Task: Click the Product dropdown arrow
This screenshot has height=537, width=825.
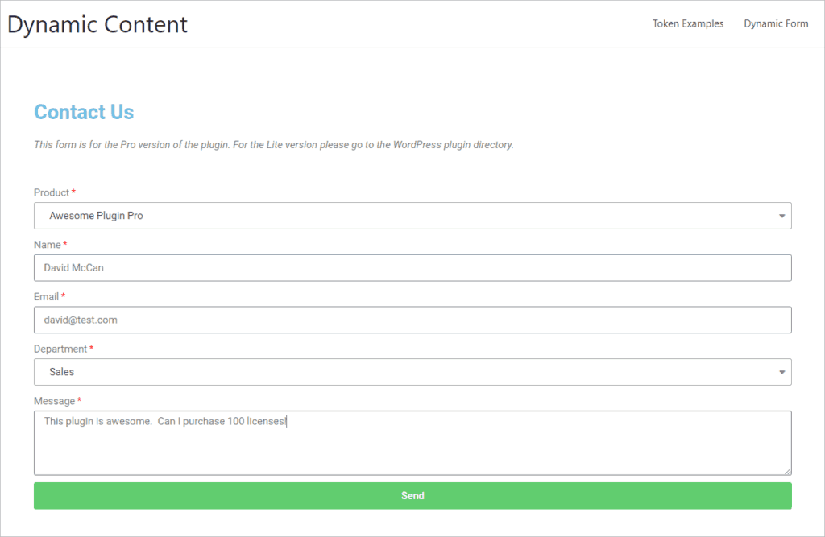Action: 781,216
